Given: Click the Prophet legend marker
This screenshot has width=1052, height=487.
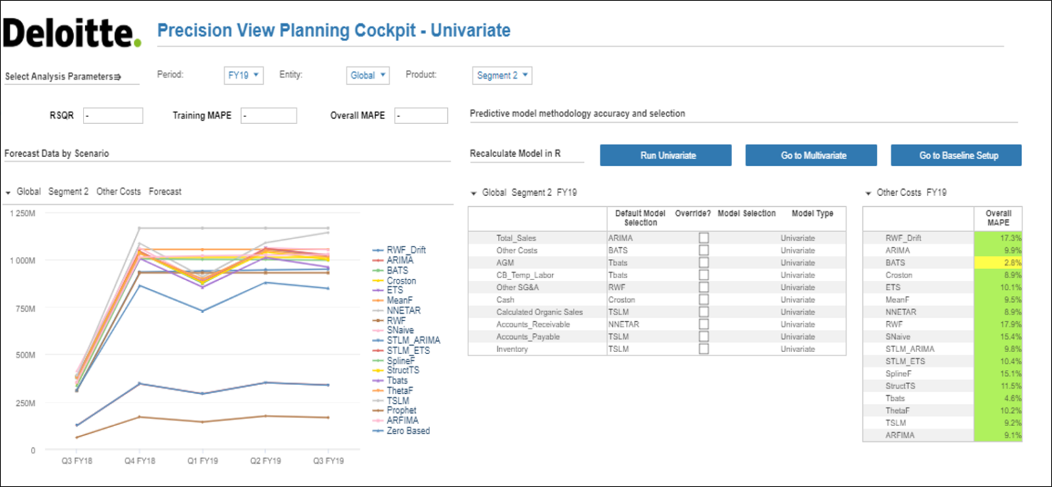Looking at the screenshot, I should pos(377,410).
